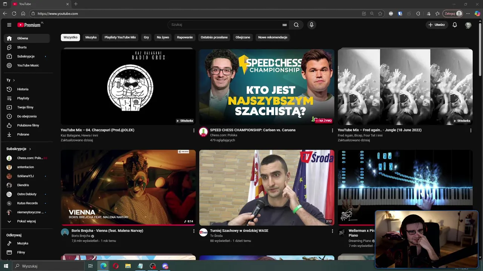Click the browser back arrow
The image size is (483, 271).
(5, 14)
